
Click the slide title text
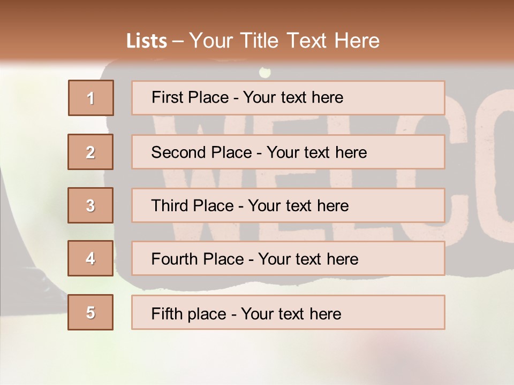point(253,41)
